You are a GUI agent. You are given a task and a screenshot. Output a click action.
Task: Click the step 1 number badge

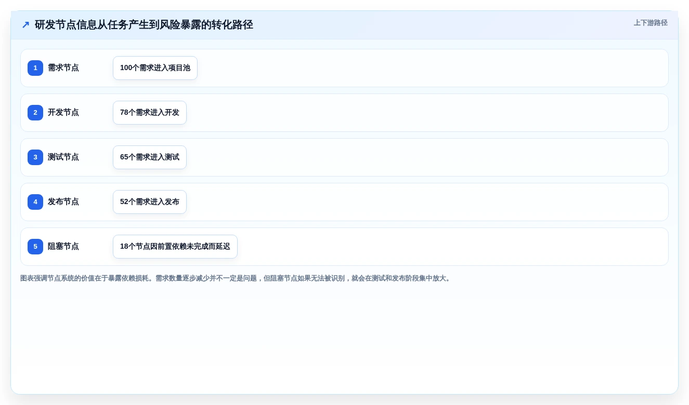click(35, 68)
